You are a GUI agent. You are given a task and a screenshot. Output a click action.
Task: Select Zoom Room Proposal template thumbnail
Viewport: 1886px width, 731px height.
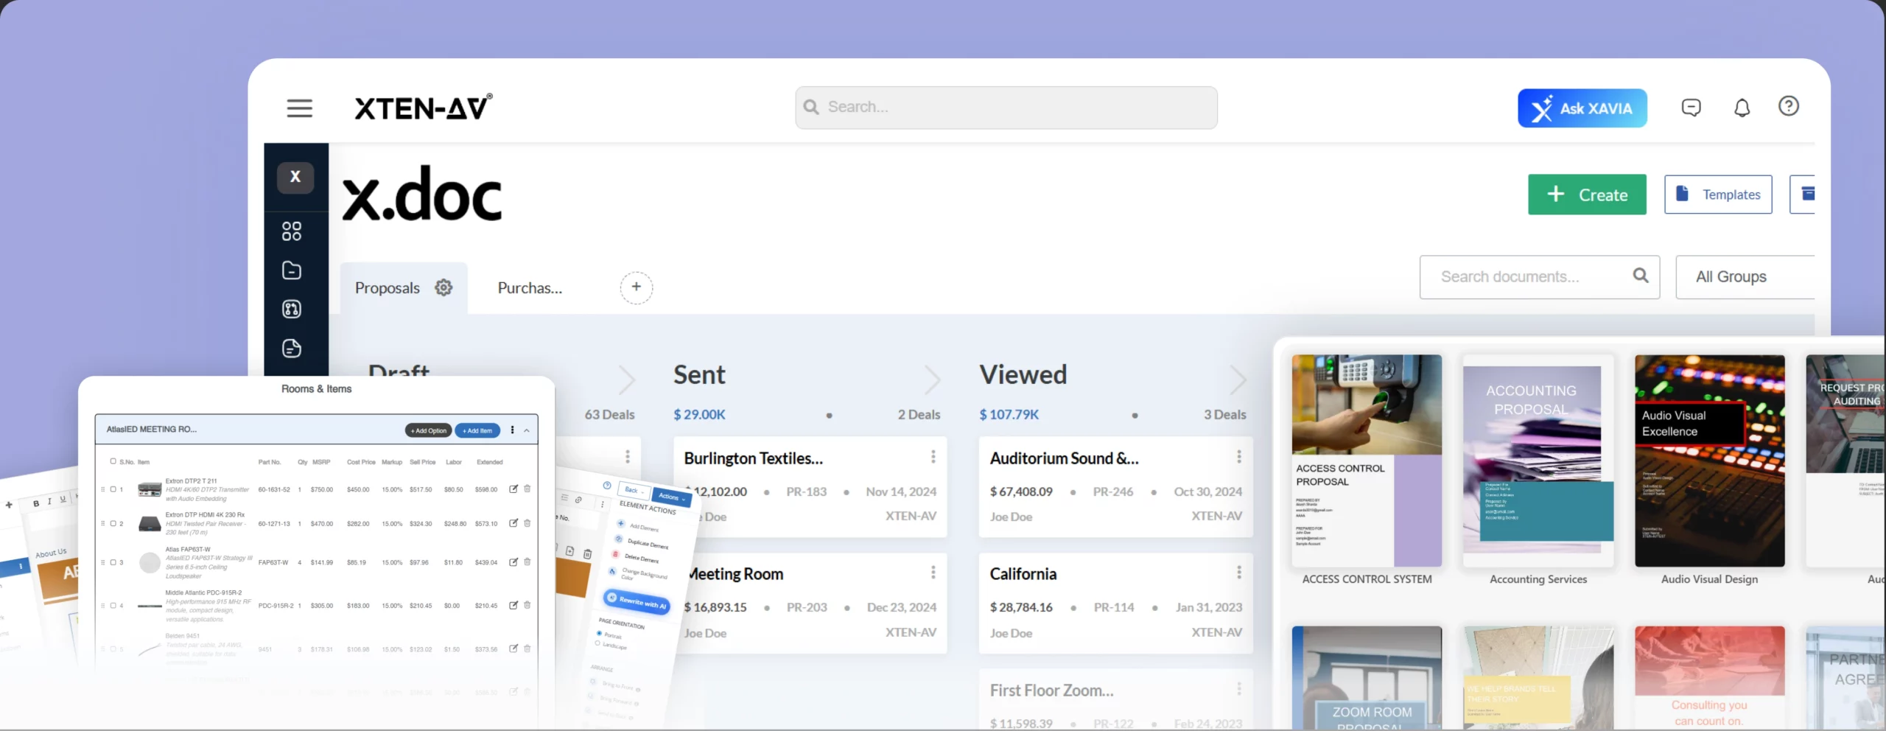click(x=1367, y=678)
